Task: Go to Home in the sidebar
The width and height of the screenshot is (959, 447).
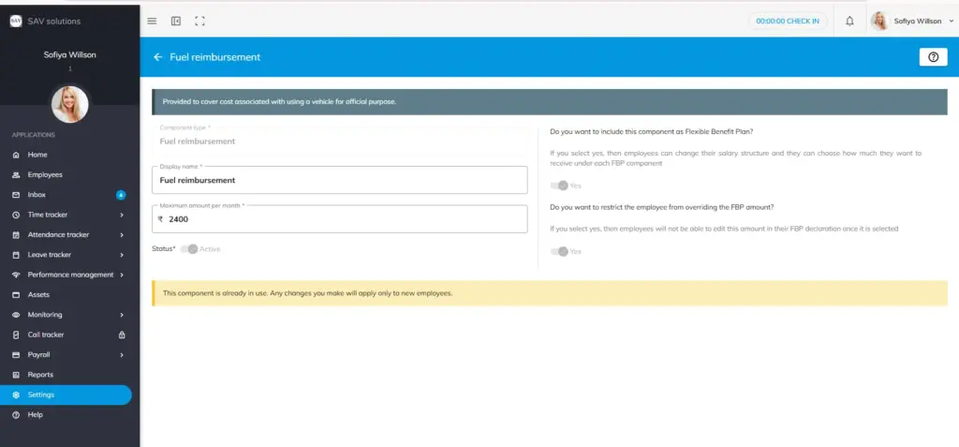Action: point(66,155)
